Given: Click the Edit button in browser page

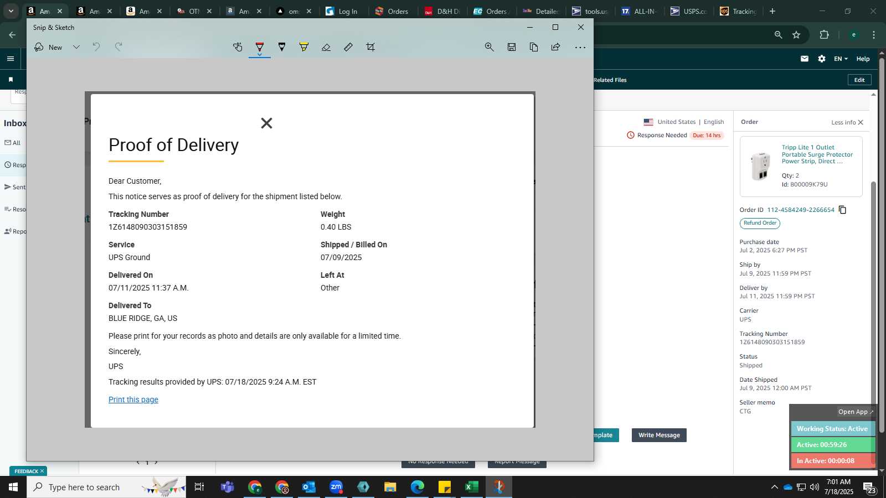Looking at the screenshot, I should tap(859, 80).
